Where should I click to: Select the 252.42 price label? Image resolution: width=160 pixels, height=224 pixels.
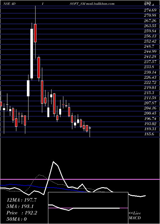point(150,41)
